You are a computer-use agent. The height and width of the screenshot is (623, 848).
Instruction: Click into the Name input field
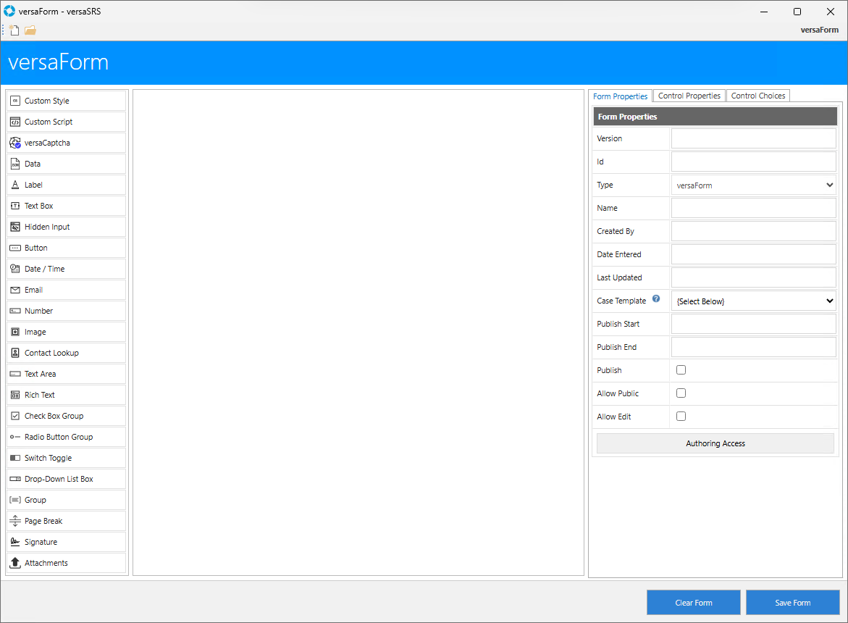point(754,209)
